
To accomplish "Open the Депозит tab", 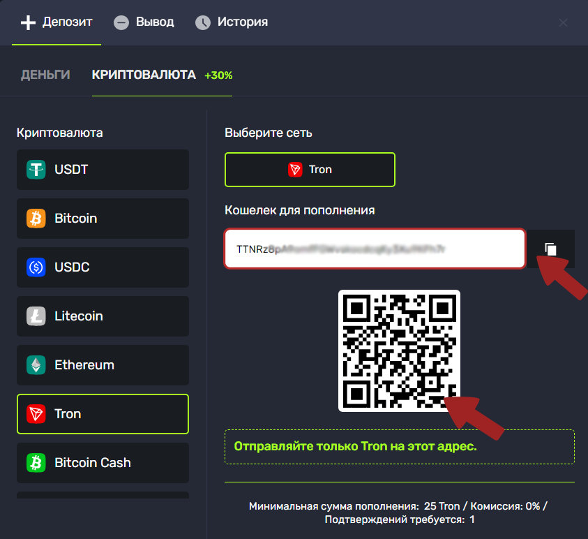I will point(56,22).
